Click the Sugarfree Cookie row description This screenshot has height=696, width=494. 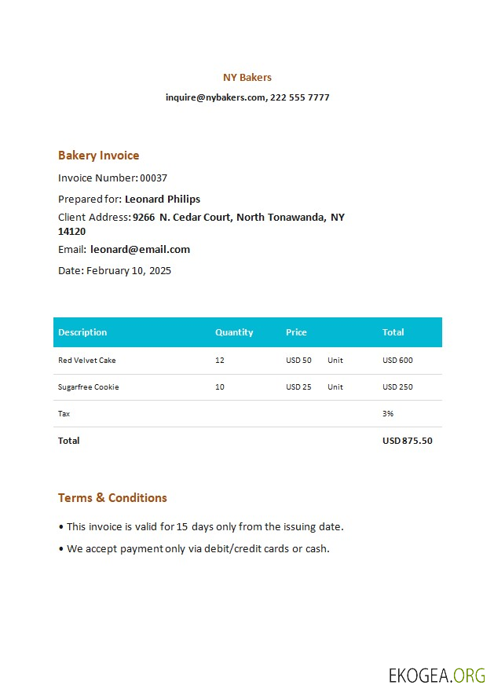pos(88,387)
